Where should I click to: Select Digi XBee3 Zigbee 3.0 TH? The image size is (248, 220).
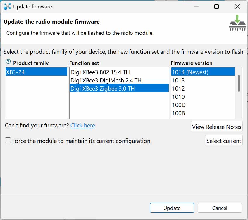click(119, 89)
